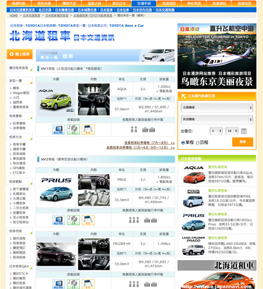
Task: Click FIELDER HV row navigation icon
Action: (58, 284)
